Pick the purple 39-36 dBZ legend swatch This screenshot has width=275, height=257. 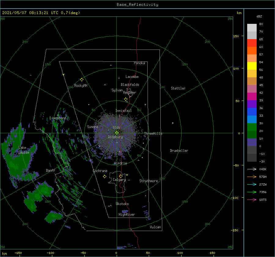click(252, 104)
